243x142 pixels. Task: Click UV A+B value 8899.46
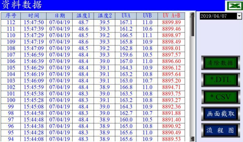tap(171, 29)
